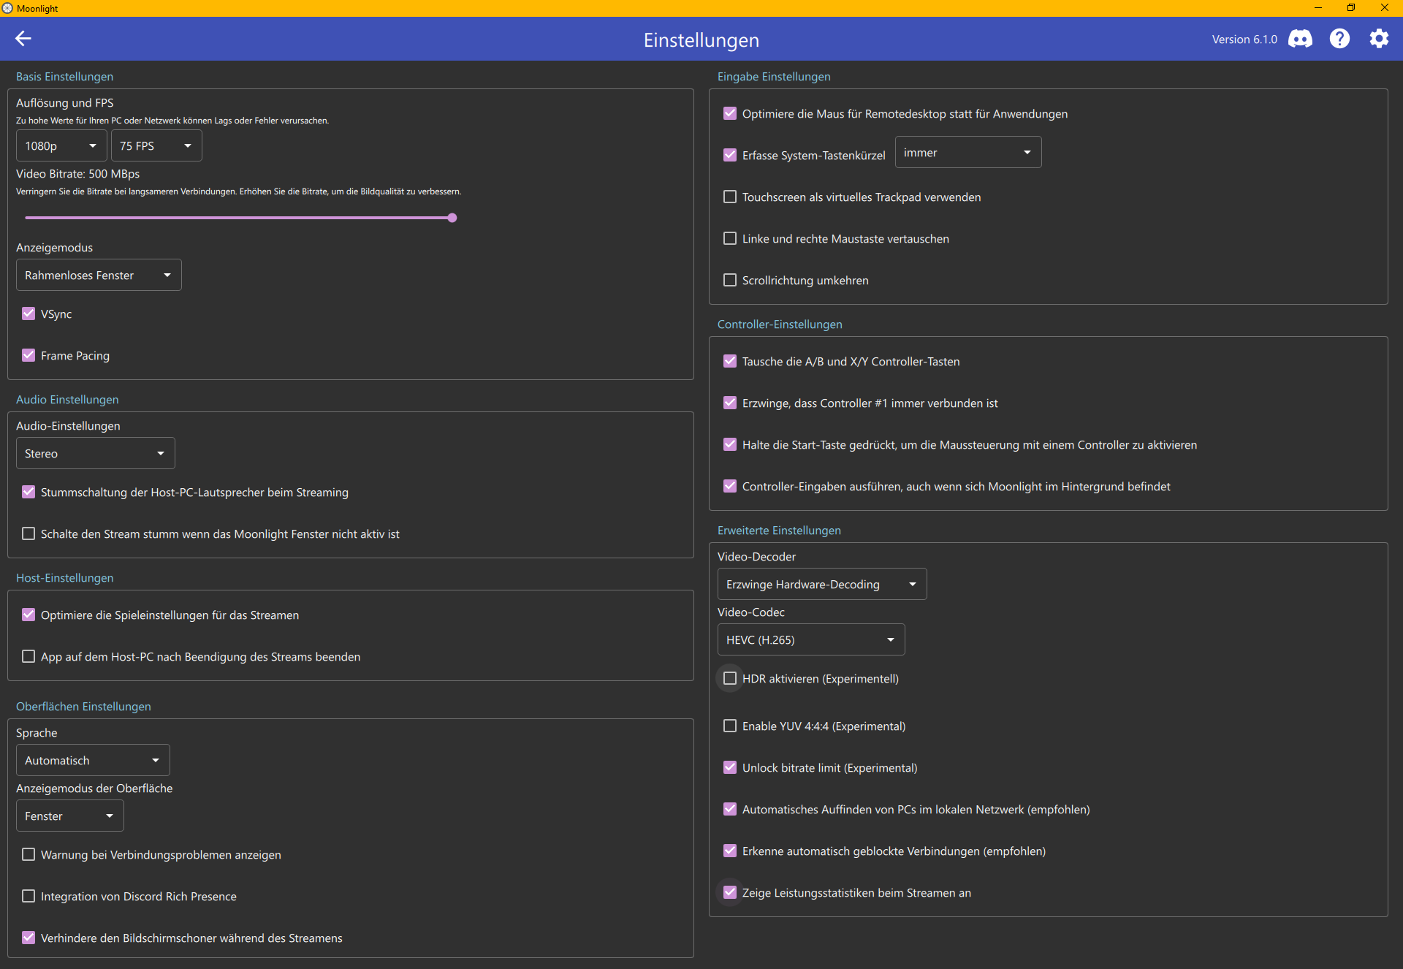Minimize the Moonlight window
This screenshot has width=1403, height=969.
click(x=1318, y=8)
